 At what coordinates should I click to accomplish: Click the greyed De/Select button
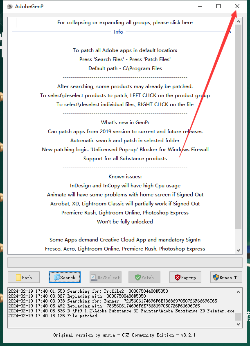click(106, 277)
